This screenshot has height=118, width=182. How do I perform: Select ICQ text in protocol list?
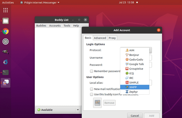131,73
